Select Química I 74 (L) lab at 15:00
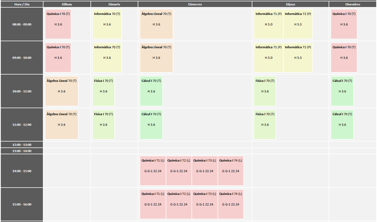This screenshot has height=222, width=377. 230,204
